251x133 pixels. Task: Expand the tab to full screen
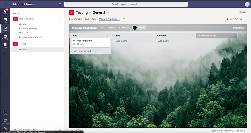click(232, 19)
